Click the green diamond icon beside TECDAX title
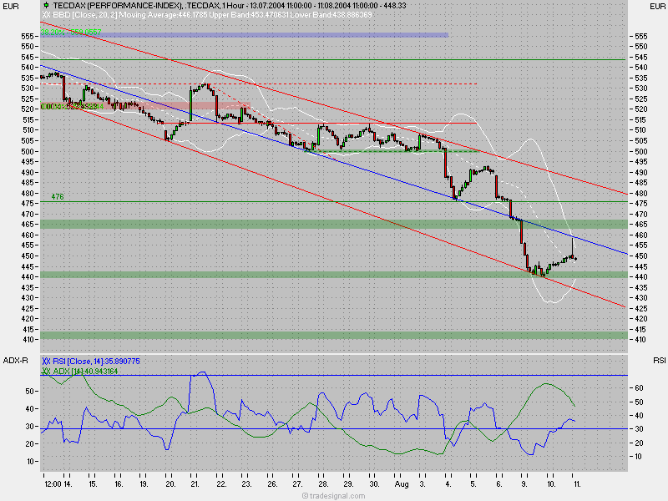Screen dimensions: 668x501 pyautogui.click(x=44, y=5)
